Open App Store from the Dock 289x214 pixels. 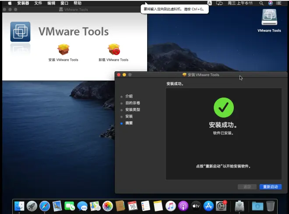click(x=208, y=206)
